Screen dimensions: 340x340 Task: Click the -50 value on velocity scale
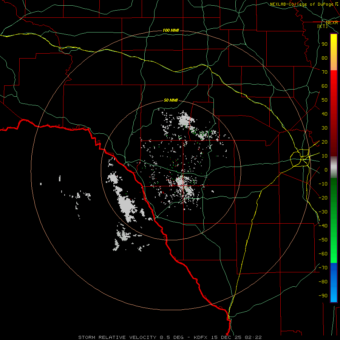tap(323, 240)
